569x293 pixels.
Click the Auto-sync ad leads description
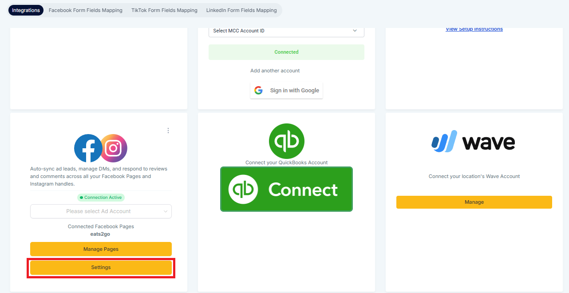(x=99, y=176)
